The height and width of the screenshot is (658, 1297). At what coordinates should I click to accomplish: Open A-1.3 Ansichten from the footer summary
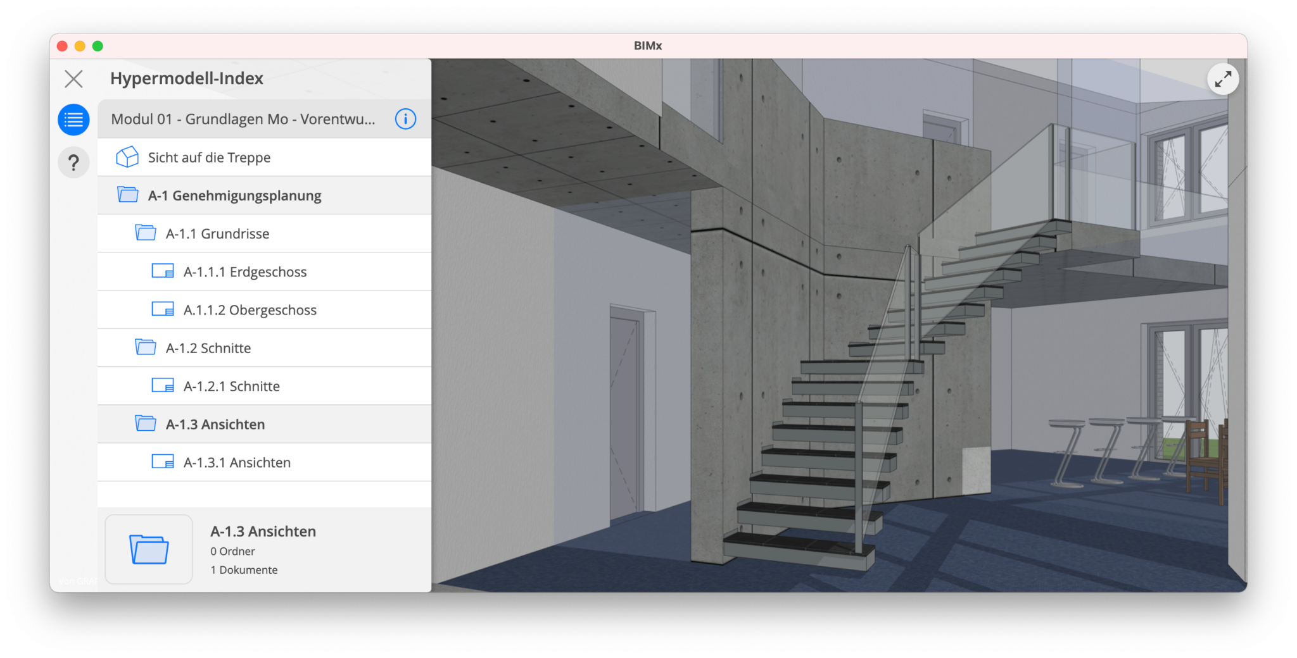(x=263, y=531)
